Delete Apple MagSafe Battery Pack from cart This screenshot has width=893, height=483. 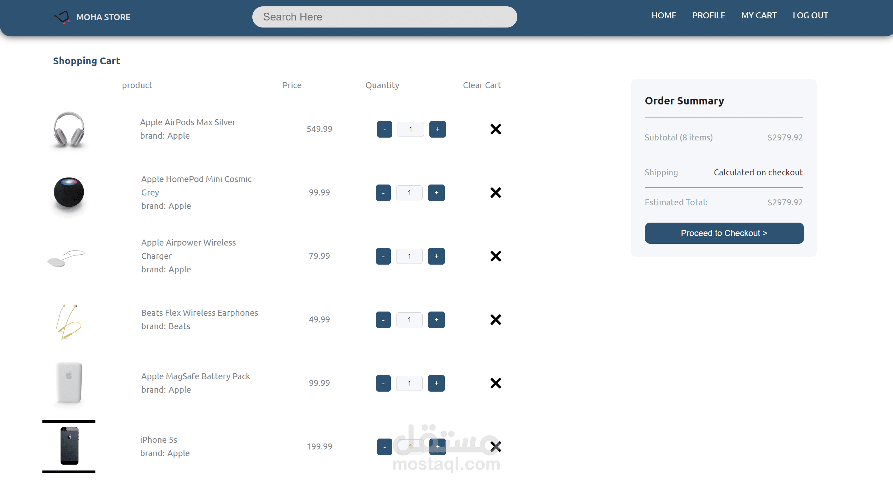pyautogui.click(x=495, y=383)
